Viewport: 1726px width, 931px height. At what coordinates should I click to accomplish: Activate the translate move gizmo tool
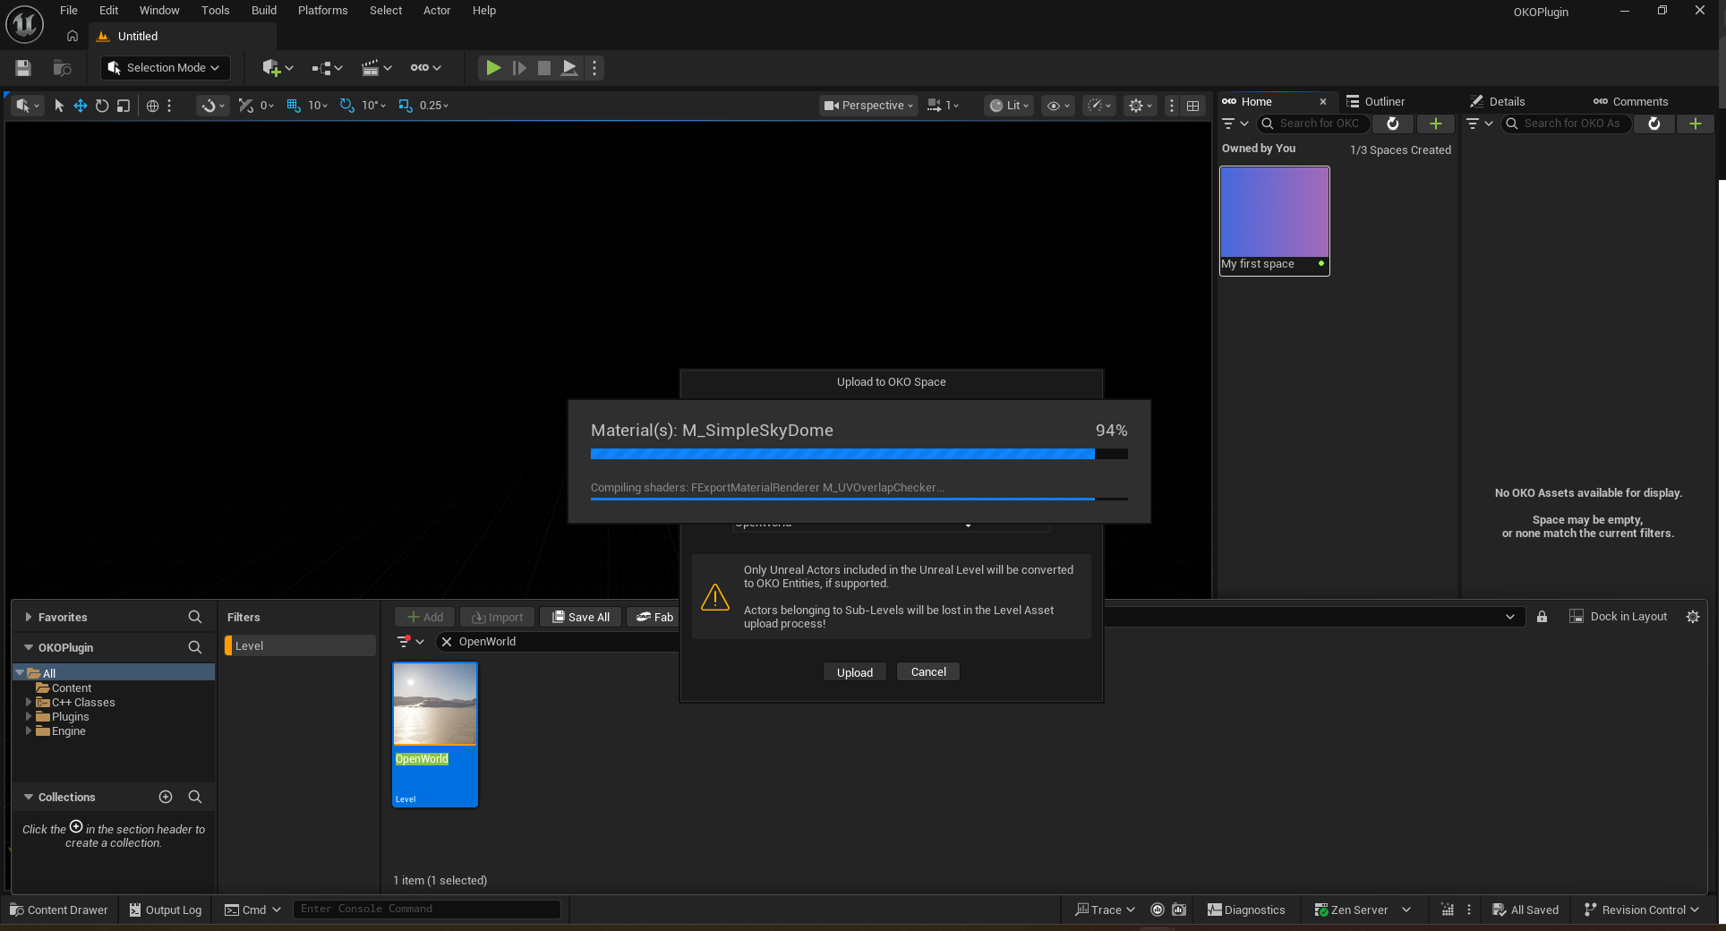click(81, 106)
